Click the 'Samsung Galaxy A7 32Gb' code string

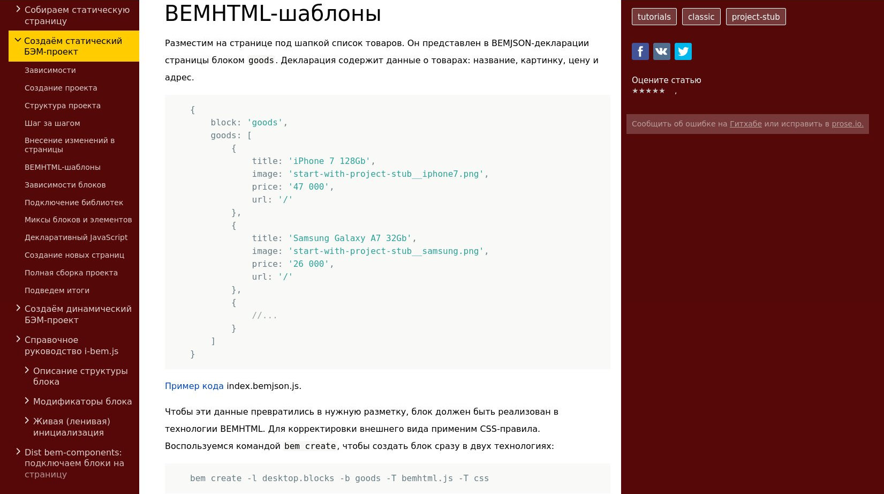[x=350, y=238]
